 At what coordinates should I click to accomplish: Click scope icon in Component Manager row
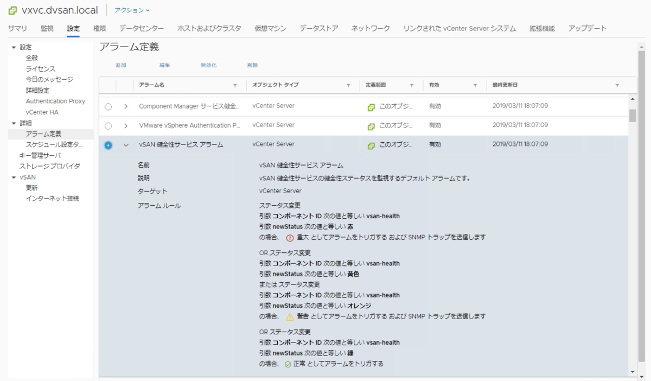coord(371,107)
